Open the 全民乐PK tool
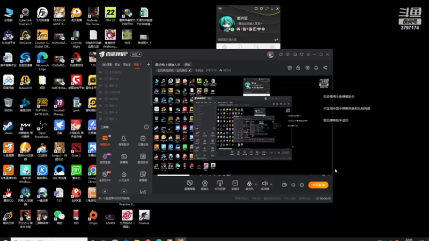Image resolution: width=429 pixels, height=241 pixels. point(105,176)
